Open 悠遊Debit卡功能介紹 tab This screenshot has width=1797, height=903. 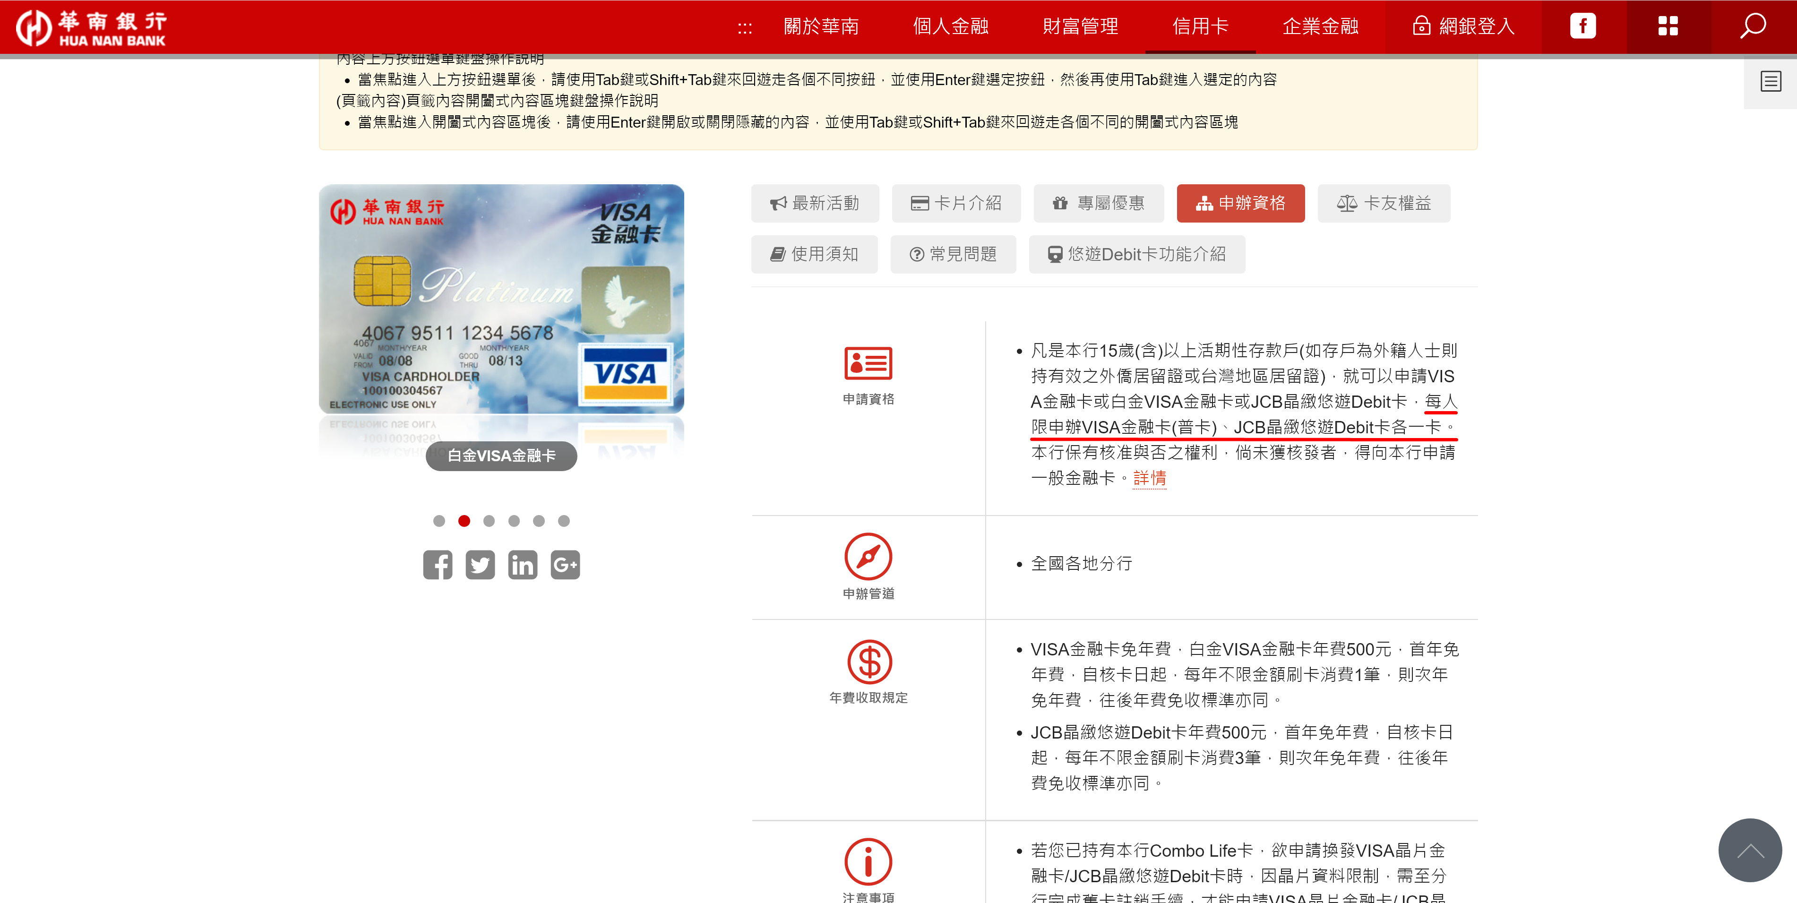pyautogui.click(x=1136, y=254)
